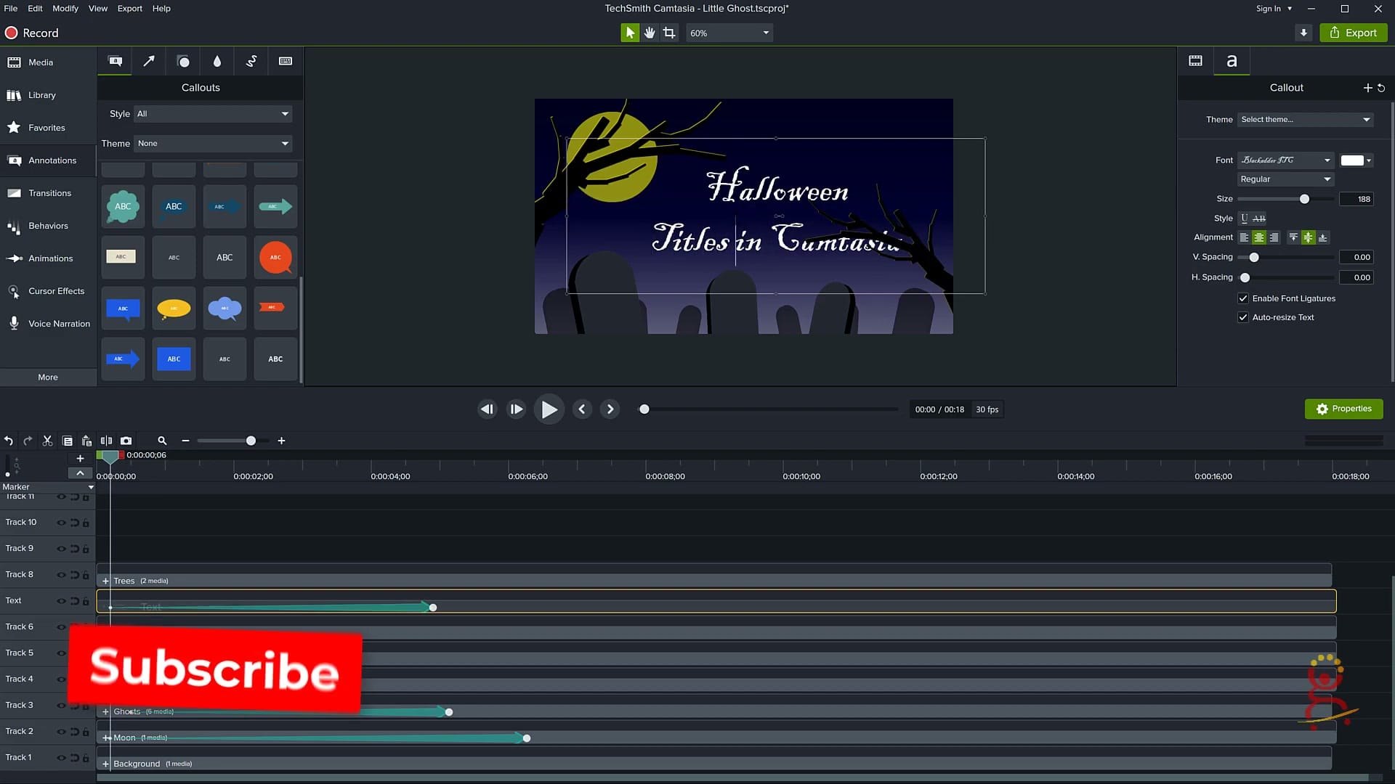Screen dimensions: 1395x784
Task: Select the Sketch Motion annotations tab
Action: click(251, 61)
